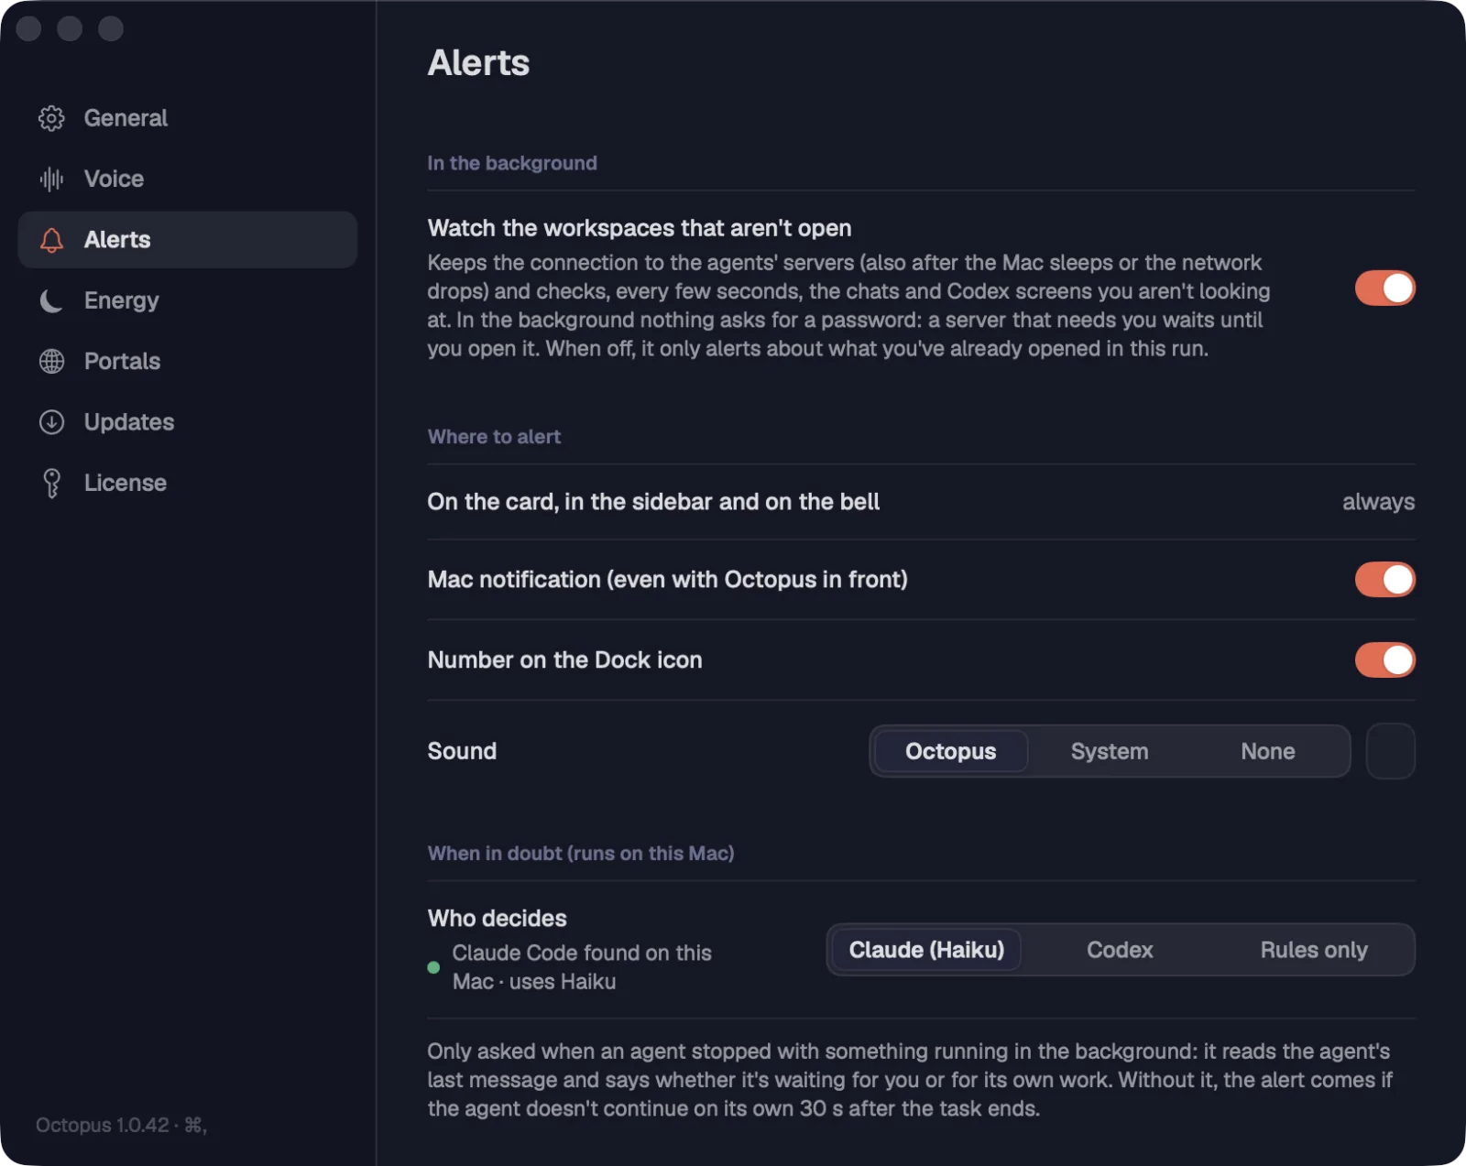Open Energy settings via the moon icon
Screen dimensions: 1466x1166
(51, 300)
